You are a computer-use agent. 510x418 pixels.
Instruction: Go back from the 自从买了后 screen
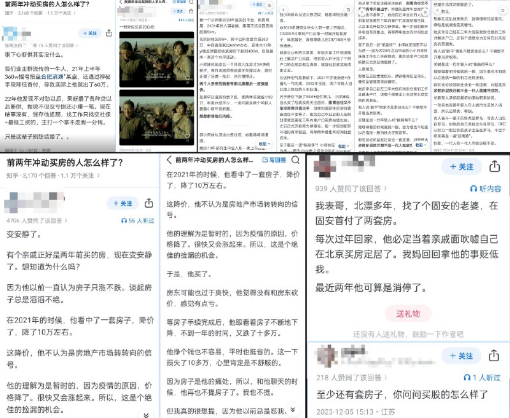point(362,11)
